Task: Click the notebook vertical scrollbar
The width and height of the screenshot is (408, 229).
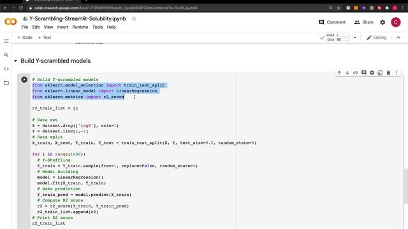Action: pos(405,186)
